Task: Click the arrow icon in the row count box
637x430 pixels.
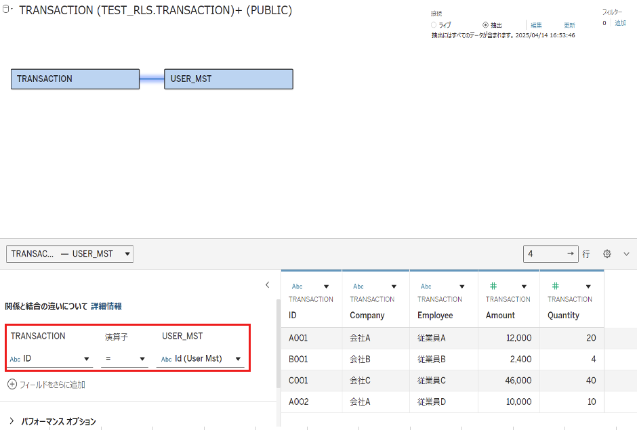Action: click(569, 253)
